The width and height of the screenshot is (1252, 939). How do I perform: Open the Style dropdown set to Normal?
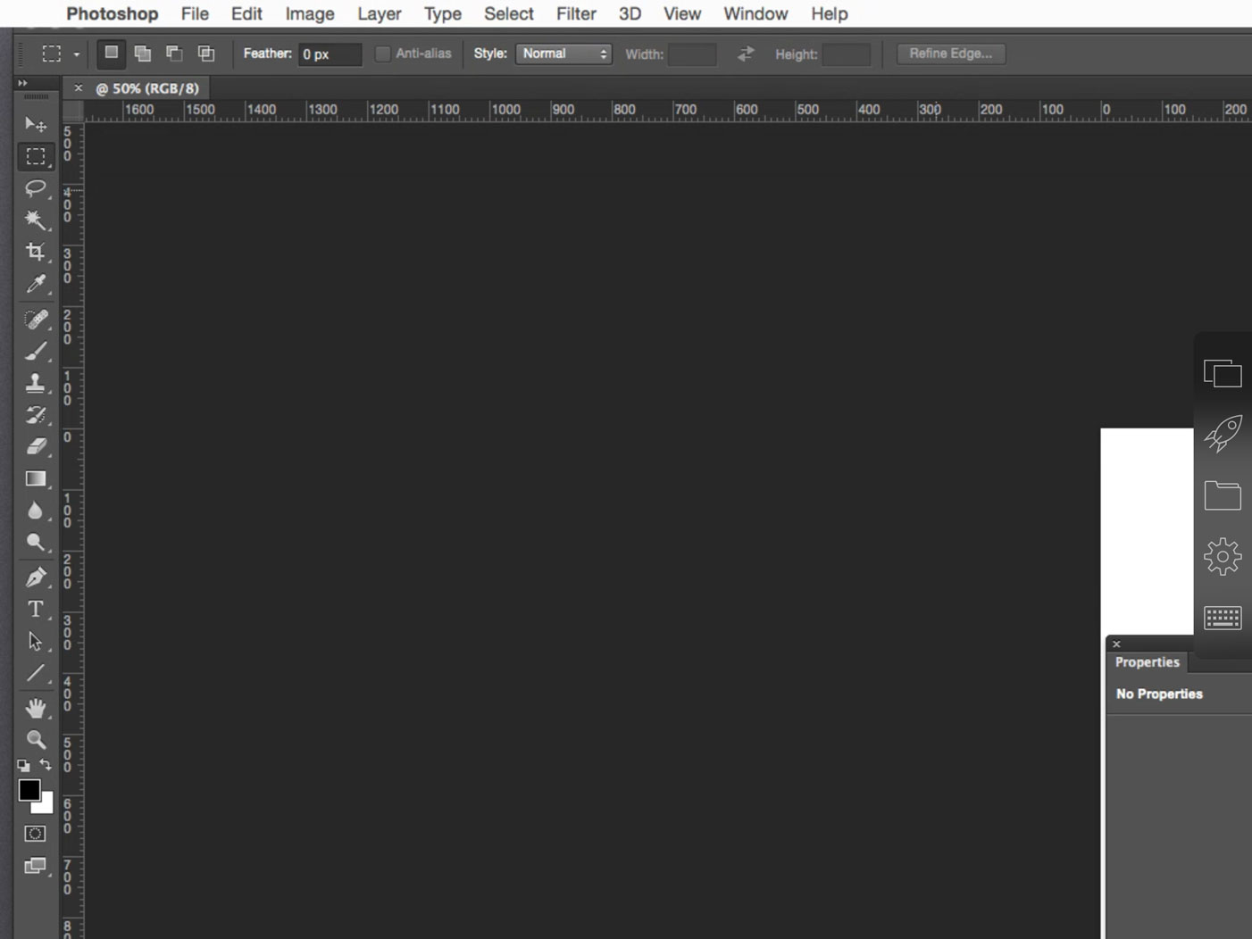(563, 54)
